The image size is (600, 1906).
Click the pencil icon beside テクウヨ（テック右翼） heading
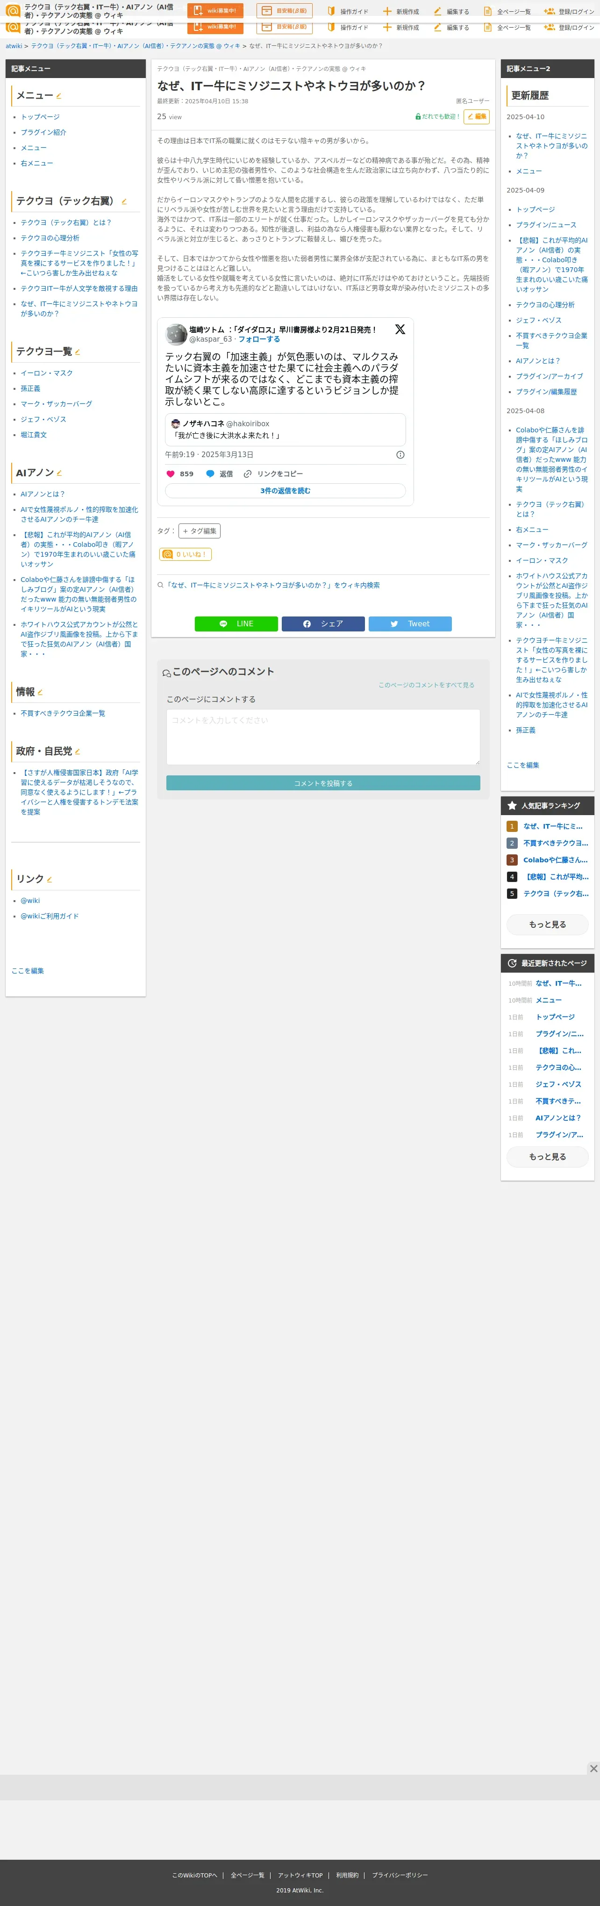coord(123,202)
